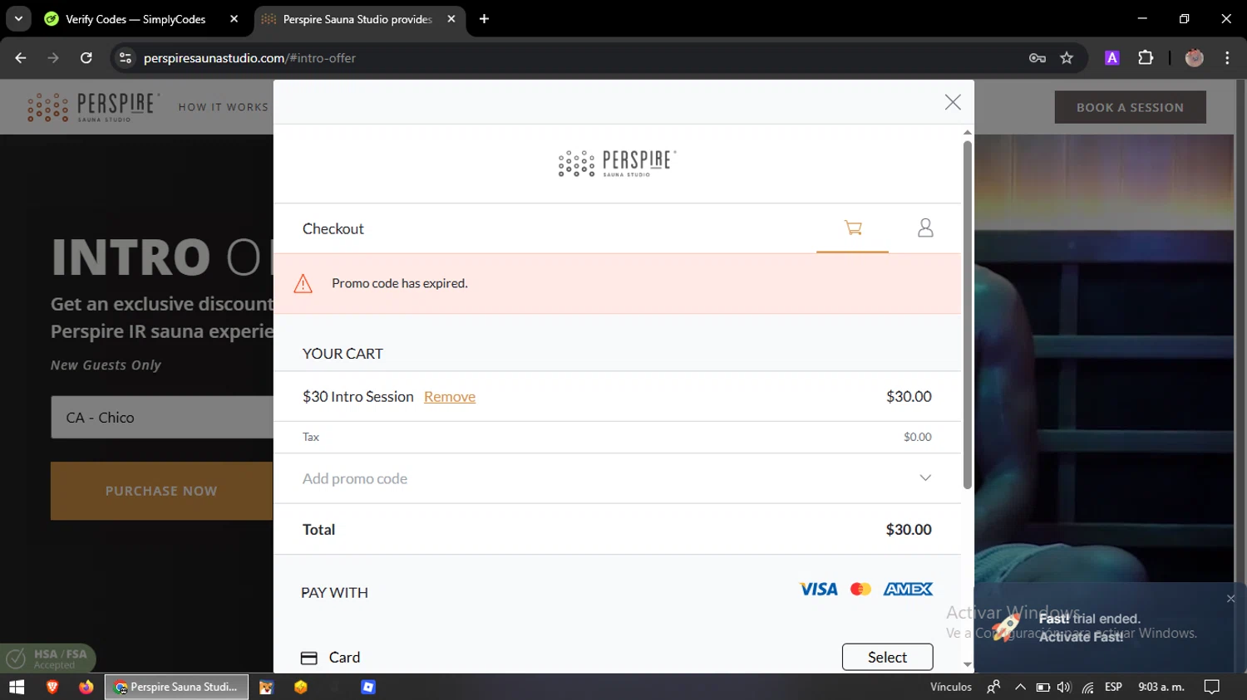Open the Chrome three-dot menu
Viewport: 1247px width, 700px height.
coord(1227,58)
